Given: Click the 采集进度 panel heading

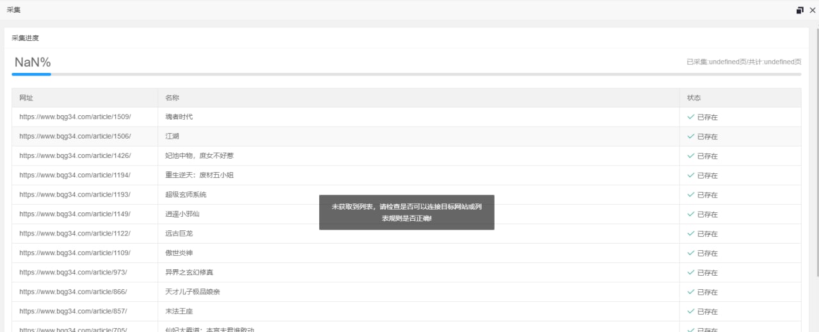Looking at the screenshot, I should click(25, 38).
